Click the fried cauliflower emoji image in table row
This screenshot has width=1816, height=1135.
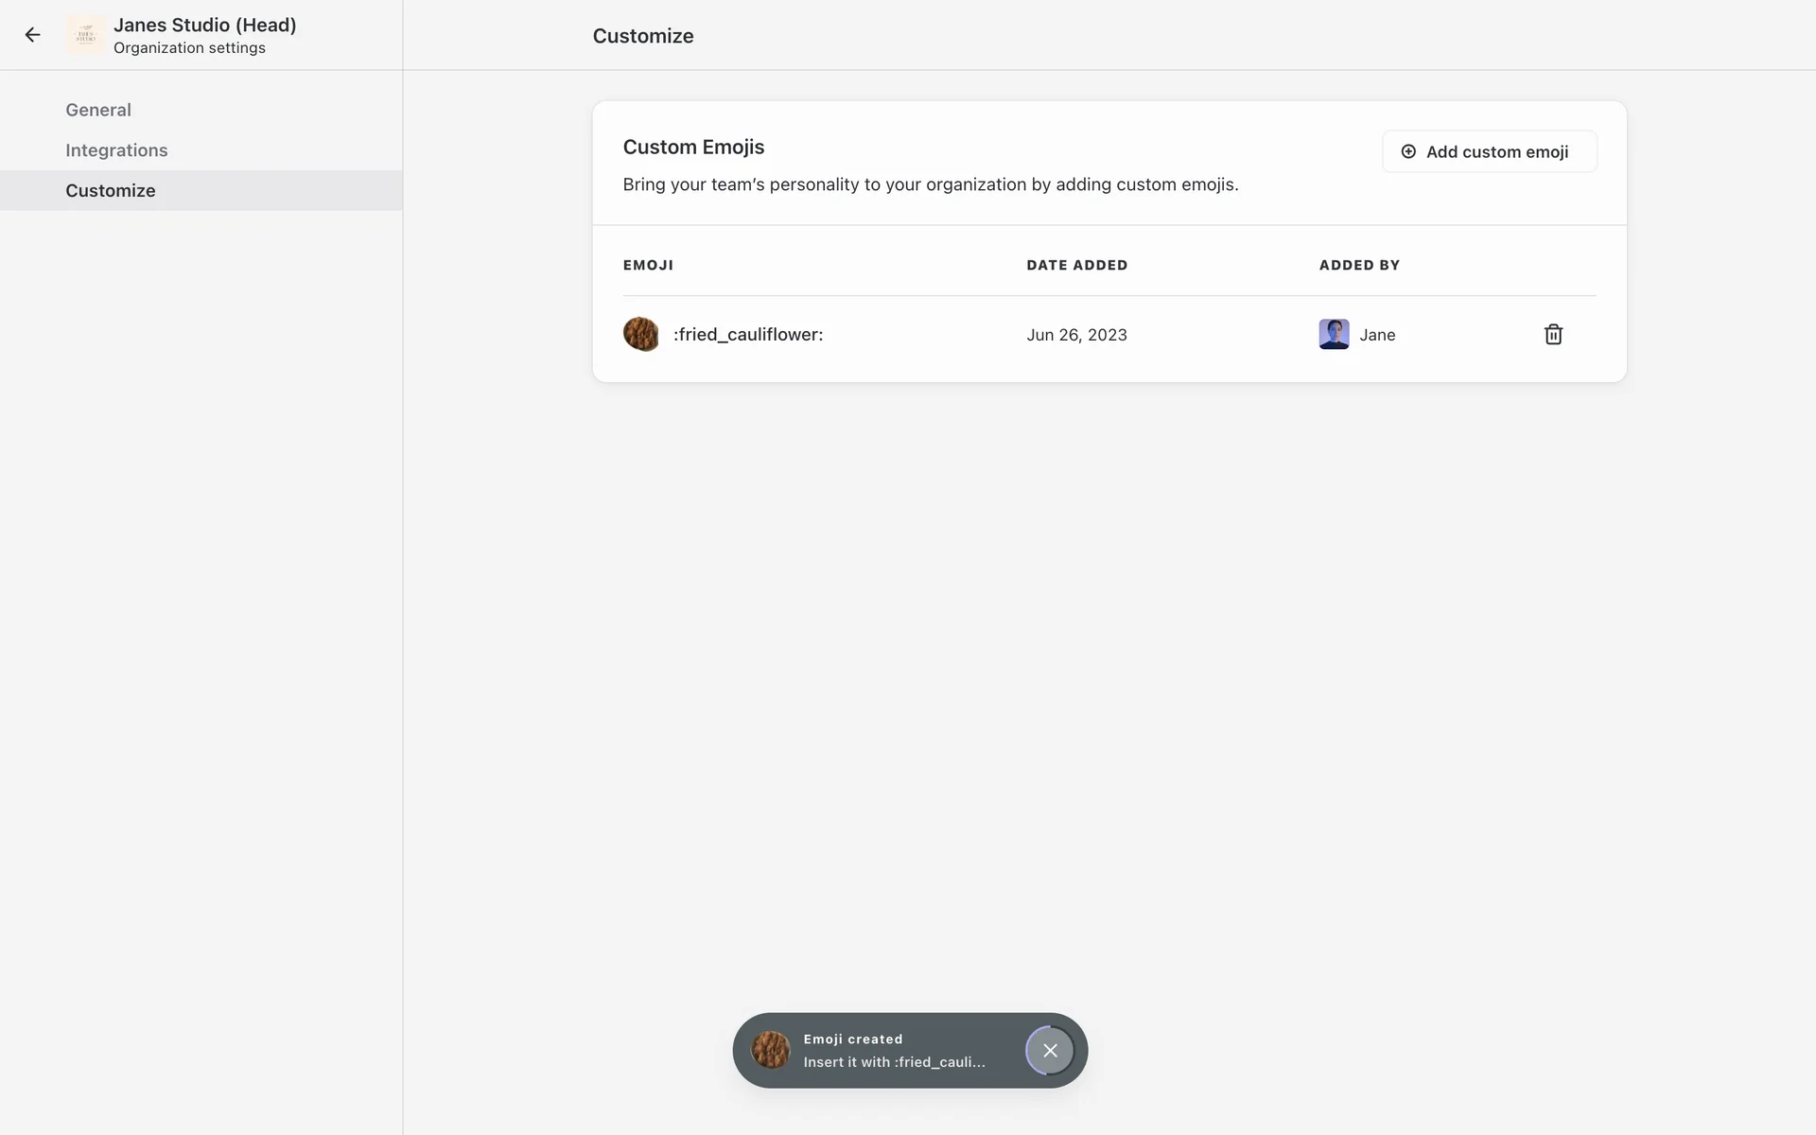pyautogui.click(x=640, y=335)
